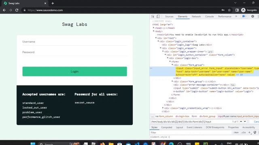This screenshot has width=259, height=145.
Task: Open the Incognito profile indicator
Action: [x=249, y=10]
